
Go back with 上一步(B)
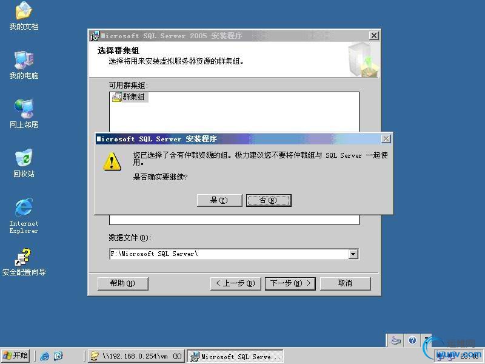pyautogui.click(x=235, y=283)
